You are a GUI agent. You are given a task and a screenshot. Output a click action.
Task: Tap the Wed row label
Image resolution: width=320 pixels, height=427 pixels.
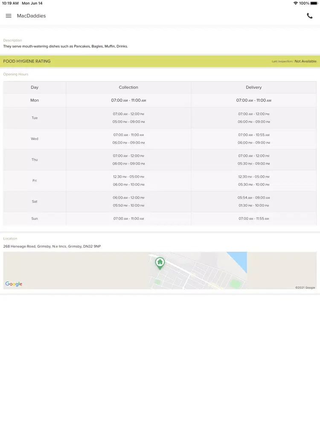[x=35, y=139]
